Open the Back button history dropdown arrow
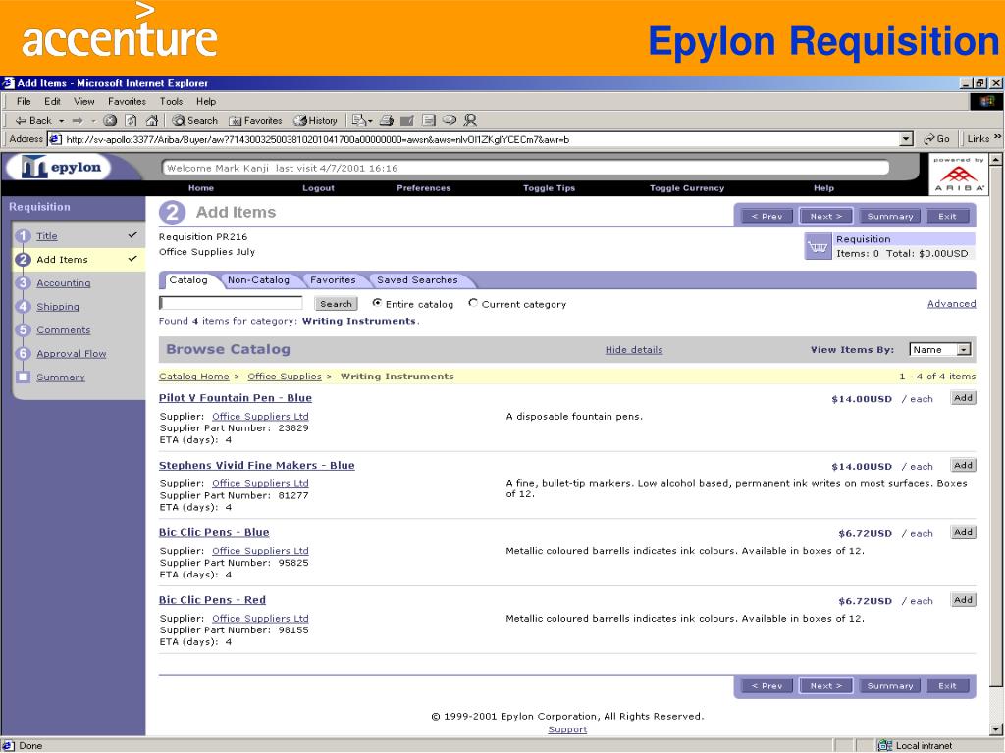The width and height of the screenshot is (1005, 753). [62, 121]
